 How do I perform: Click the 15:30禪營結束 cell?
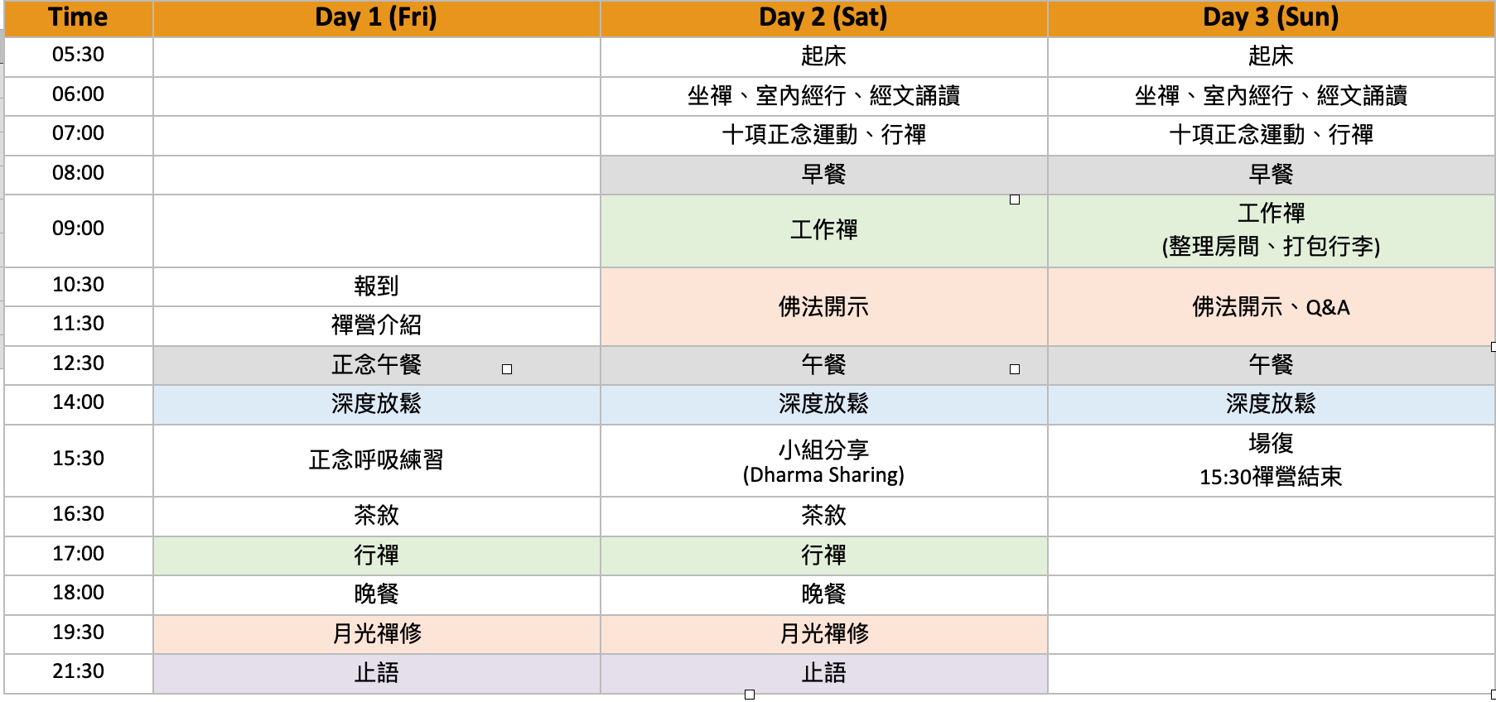tap(1271, 461)
